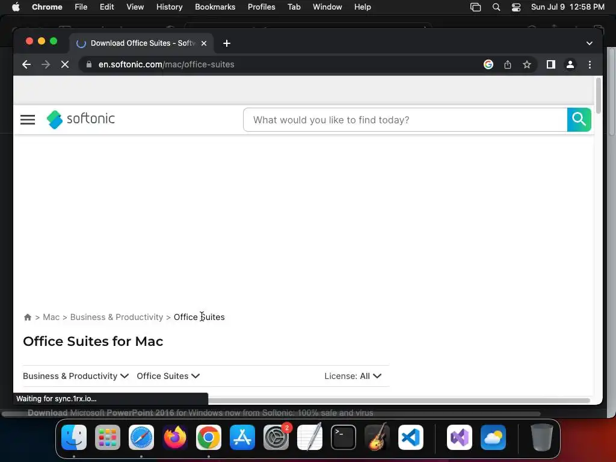Share this page from address bar
This screenshot has height=462, width=616.
(x=508, y=64)
